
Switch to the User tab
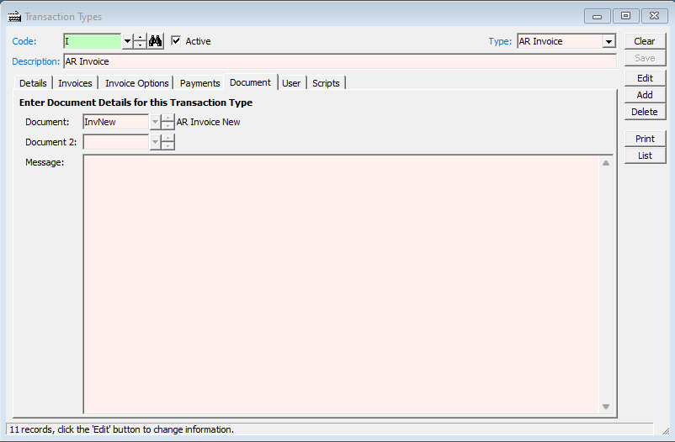coord(291,83)
